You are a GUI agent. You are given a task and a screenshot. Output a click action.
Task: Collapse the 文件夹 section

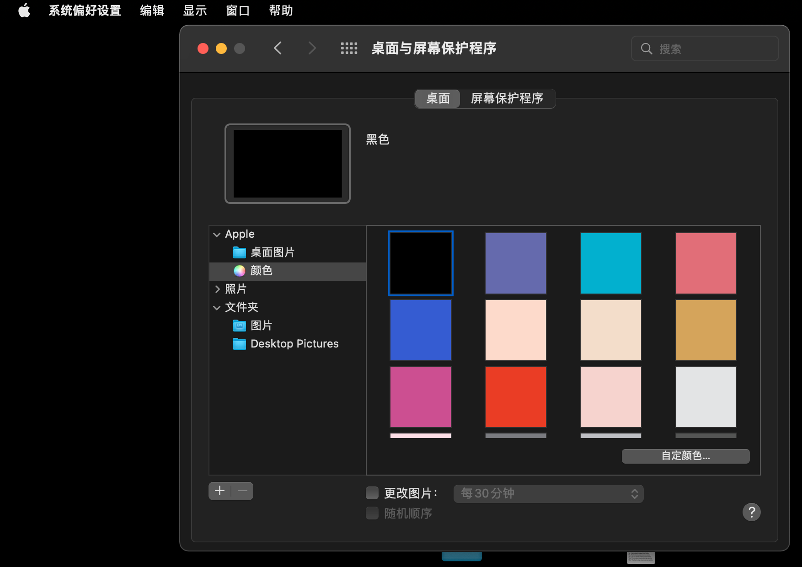click(x=217, y=308)
